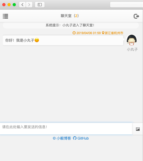Click the image upload icon
This screenshot has height=161, width=143.
138,129
